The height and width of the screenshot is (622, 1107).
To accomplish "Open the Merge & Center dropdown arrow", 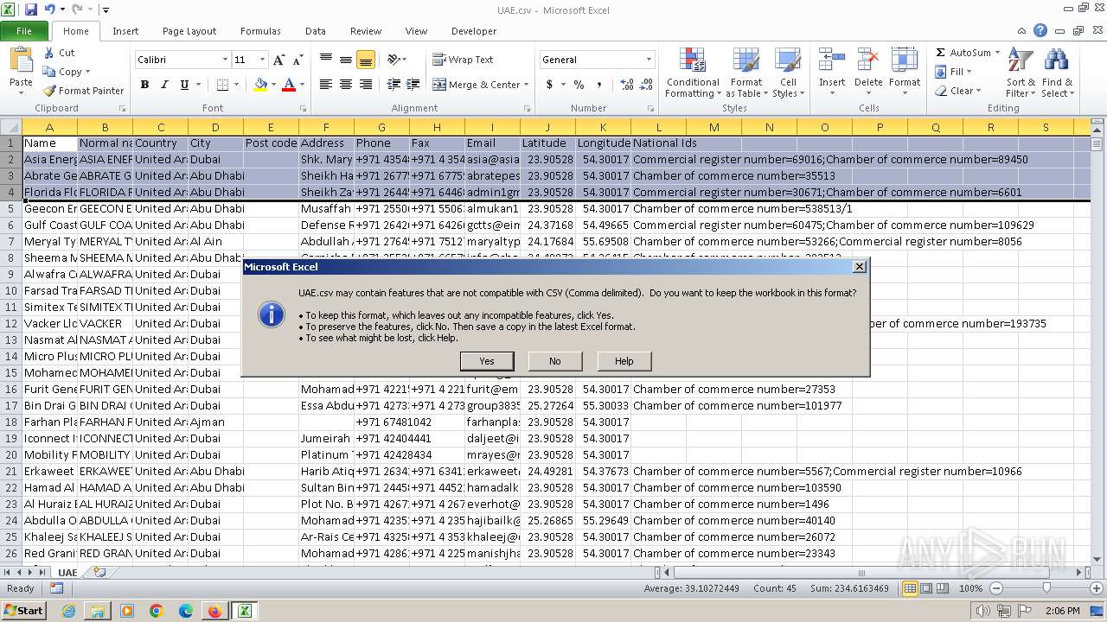I will (x=527, y=85).
